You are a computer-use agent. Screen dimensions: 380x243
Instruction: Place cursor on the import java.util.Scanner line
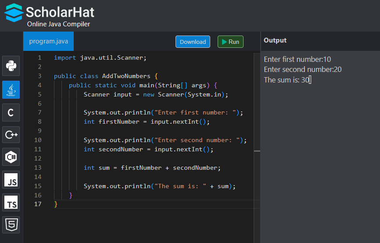pyautogui.click(x=100, y=57)
